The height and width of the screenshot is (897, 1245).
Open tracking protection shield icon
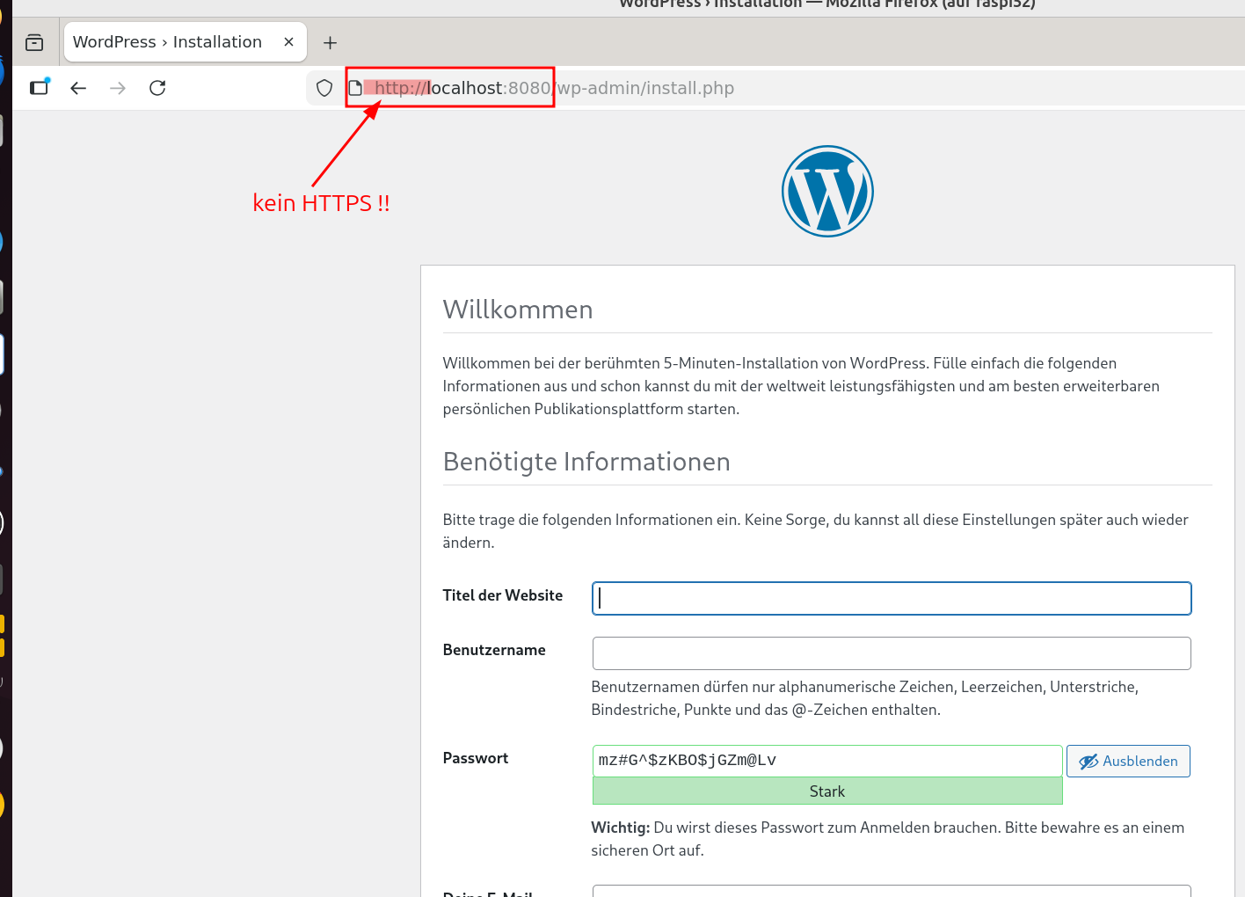click(324, 88)
